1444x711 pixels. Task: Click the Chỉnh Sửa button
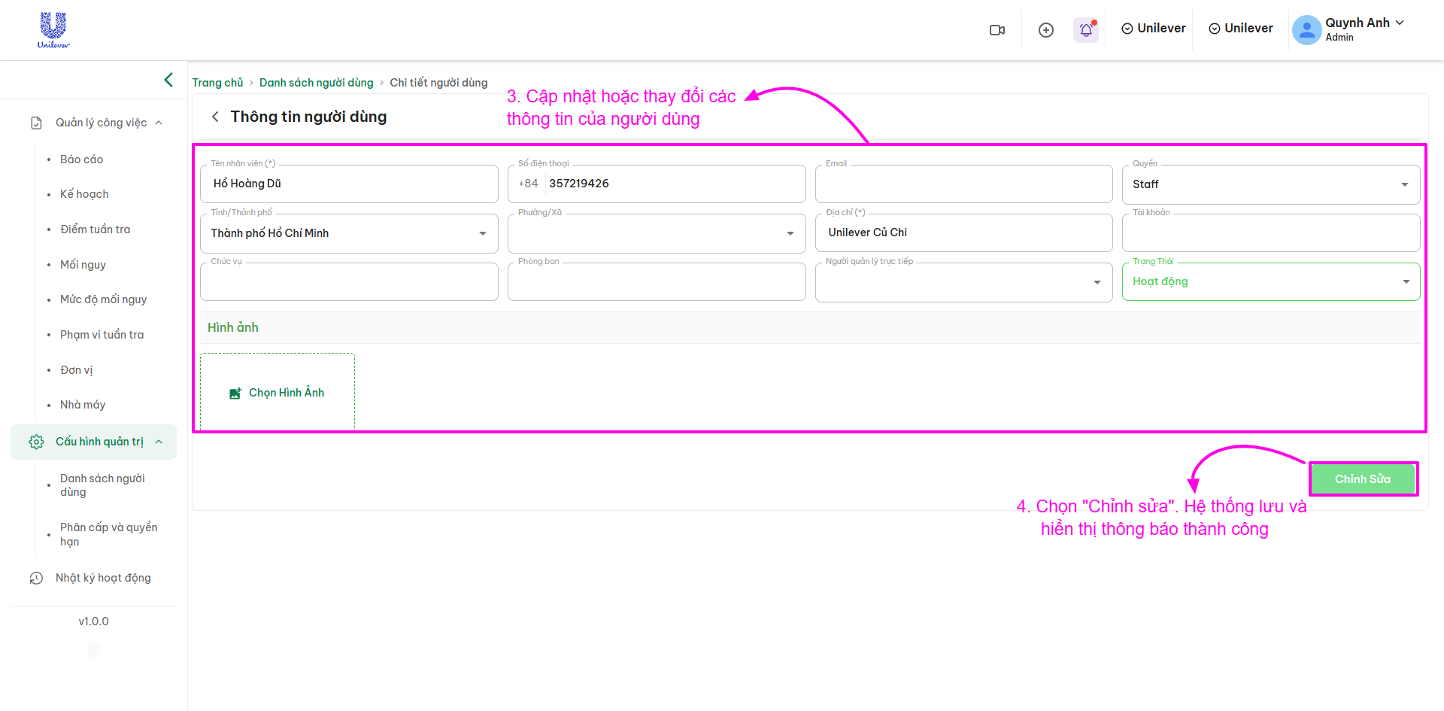pos(1362,479)
